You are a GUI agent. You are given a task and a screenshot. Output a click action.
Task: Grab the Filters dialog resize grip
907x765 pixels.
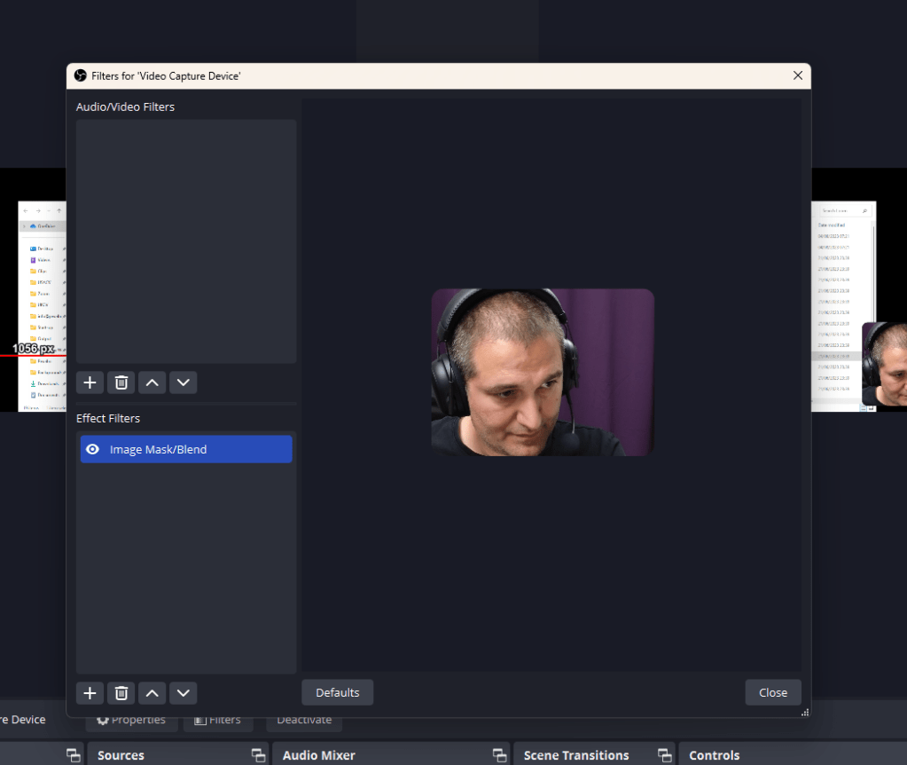pos(805,713)
